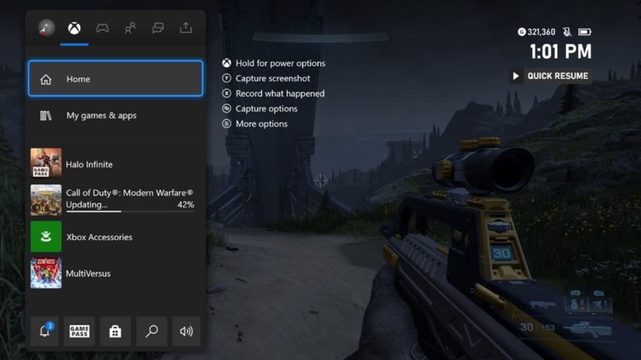Click Record what happened hint

tap(280, 93)
